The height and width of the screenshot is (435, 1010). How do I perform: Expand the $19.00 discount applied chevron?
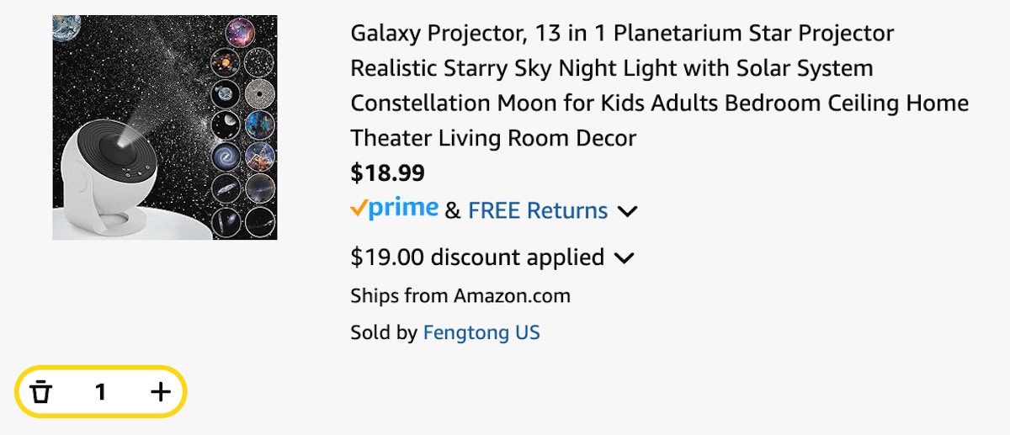pos(624,257)
